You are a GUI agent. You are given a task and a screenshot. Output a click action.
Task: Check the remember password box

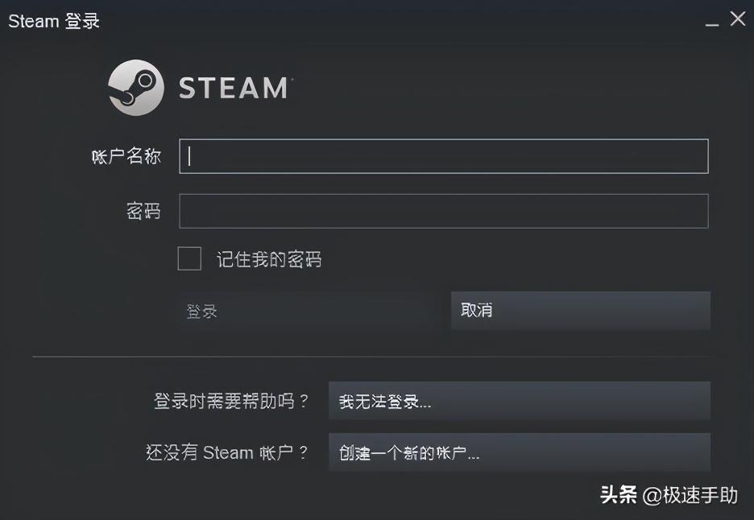tap(188, 258)
